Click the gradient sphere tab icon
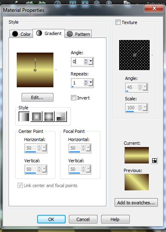The width and height of the screenshot is (166, 232). [39, 33]
